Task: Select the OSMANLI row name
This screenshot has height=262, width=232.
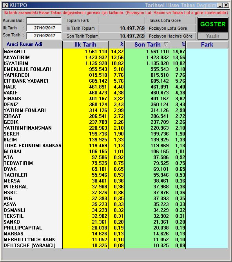Action: [x=14, y=210]
